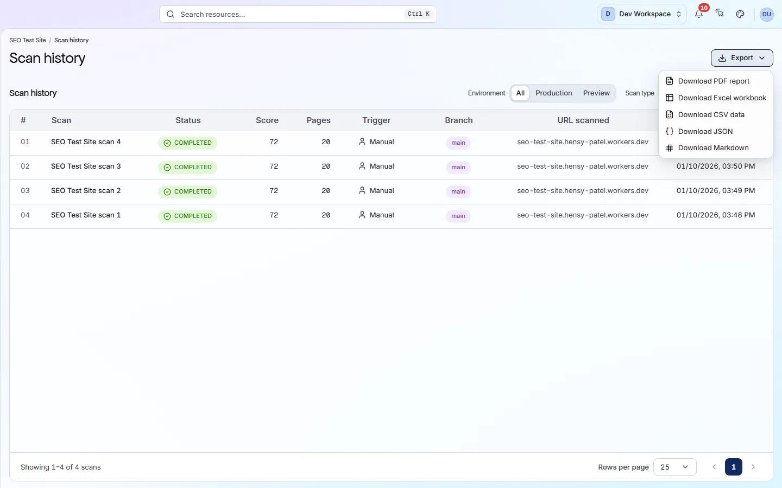782x488 pixels.
Task: Choose Download PDF report
Action: point(716,81)
